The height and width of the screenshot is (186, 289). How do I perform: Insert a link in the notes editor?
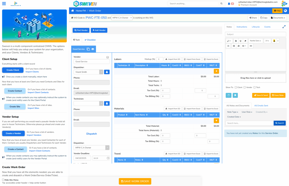251,46
